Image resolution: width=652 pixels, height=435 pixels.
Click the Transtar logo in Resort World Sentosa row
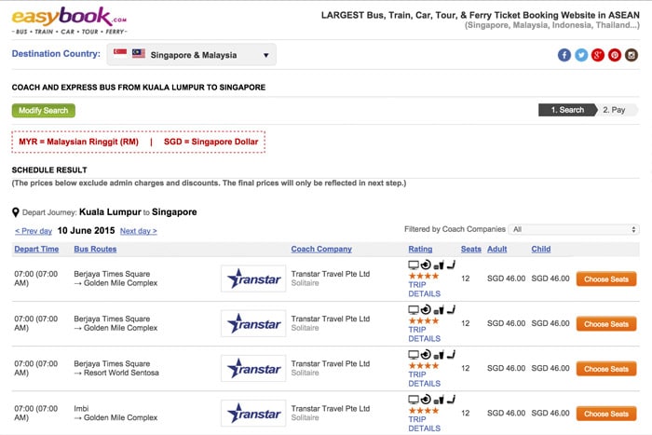tap(253, 369)
